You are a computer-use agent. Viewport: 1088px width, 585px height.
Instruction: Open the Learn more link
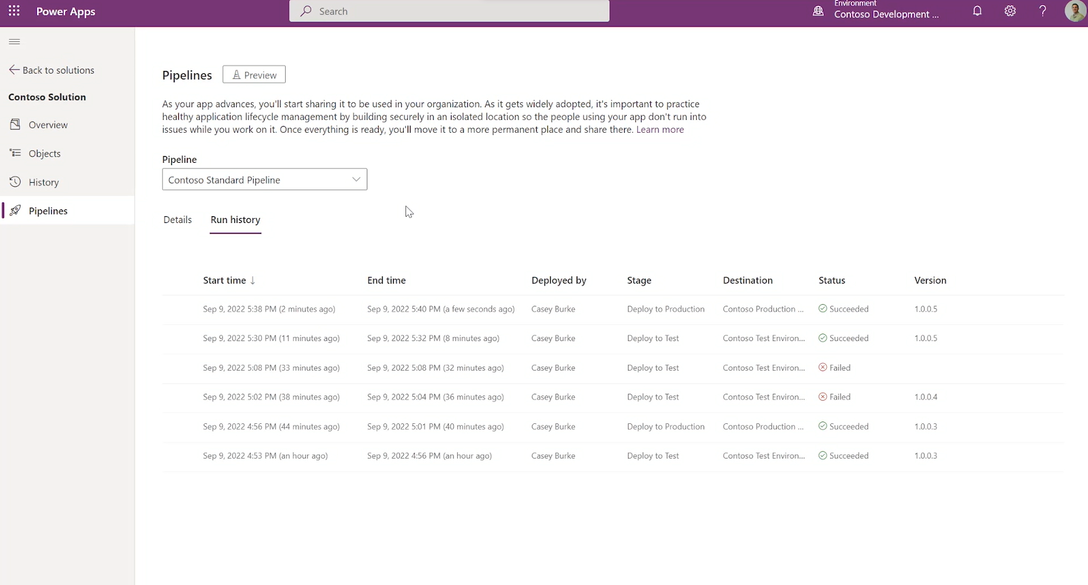coord(660,129)
